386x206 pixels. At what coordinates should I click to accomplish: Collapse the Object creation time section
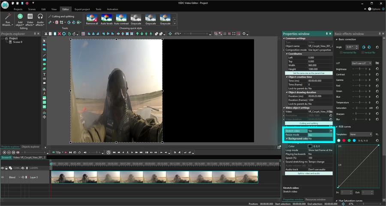(x=287, y=77)
